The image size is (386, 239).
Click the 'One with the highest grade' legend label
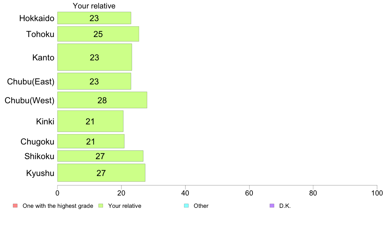pos(58,206)
